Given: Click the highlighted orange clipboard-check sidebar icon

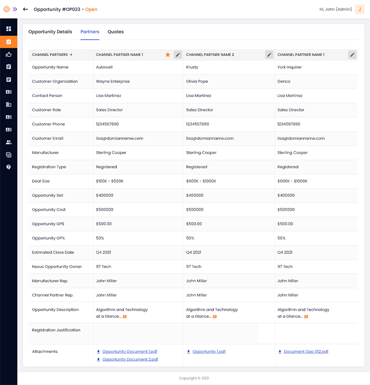Looking at the screenshot, I should click(x=8, y=42).
